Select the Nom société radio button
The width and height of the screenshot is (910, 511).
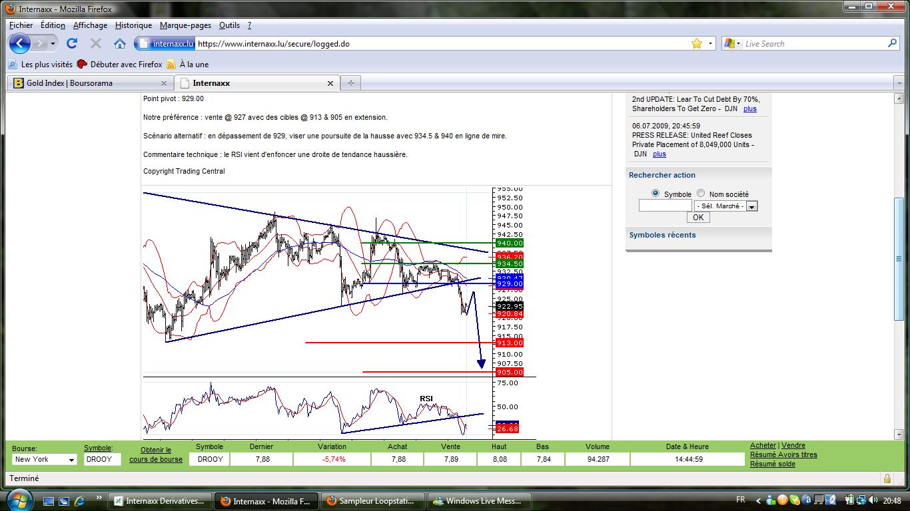click(700, 194)
